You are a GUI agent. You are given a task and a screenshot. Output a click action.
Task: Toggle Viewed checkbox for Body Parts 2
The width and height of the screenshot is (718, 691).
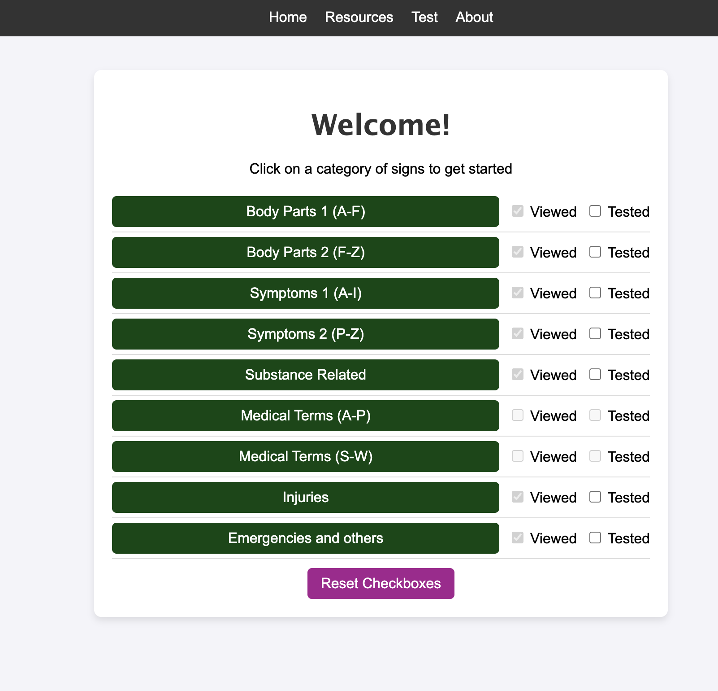pos(518,252)
